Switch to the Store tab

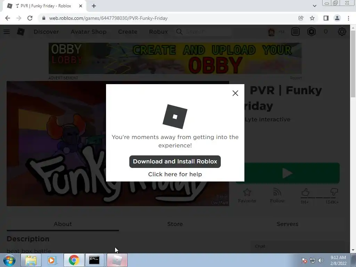(175, 224)
